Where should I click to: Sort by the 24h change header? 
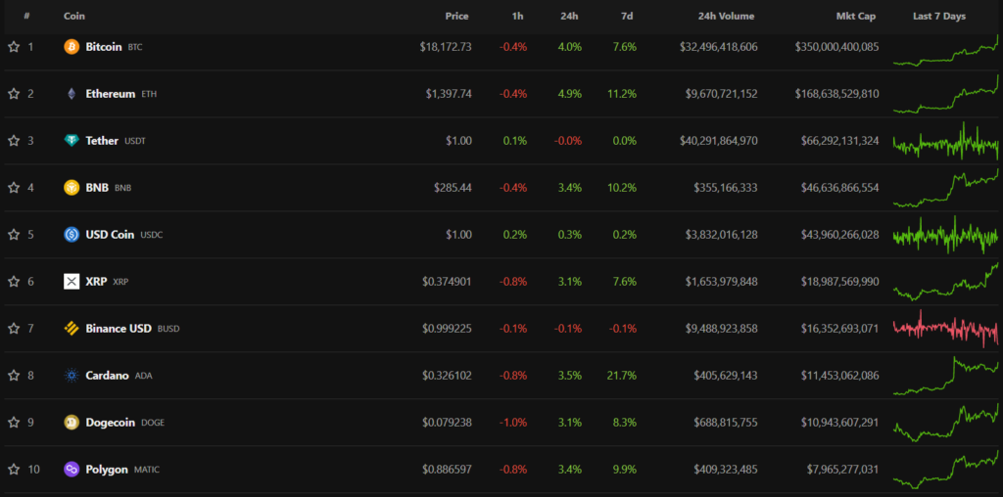[571, 17]
